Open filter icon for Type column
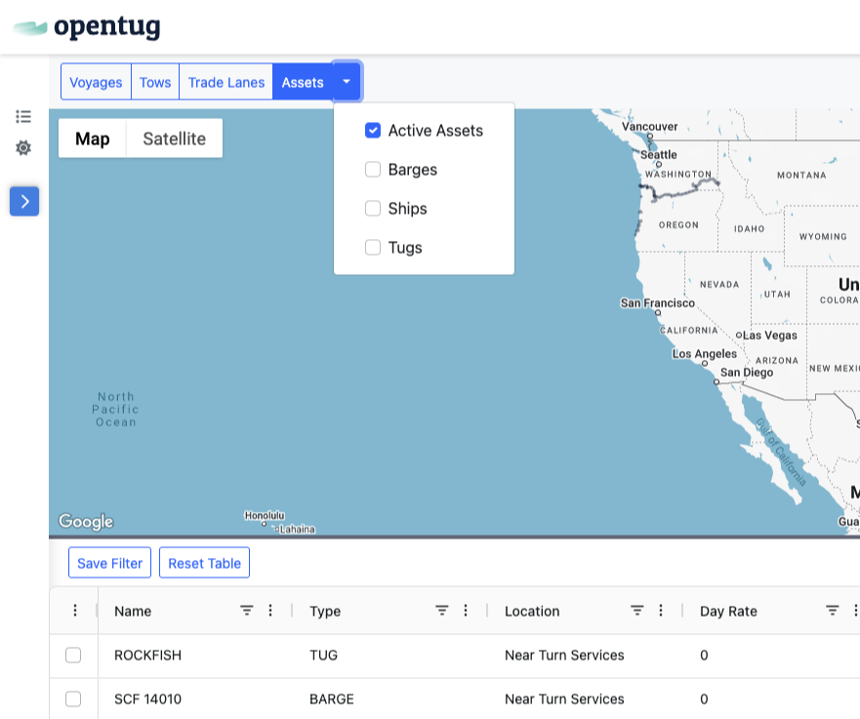The height and width of the screenshot is (719, 860). [x=442, y=611]
